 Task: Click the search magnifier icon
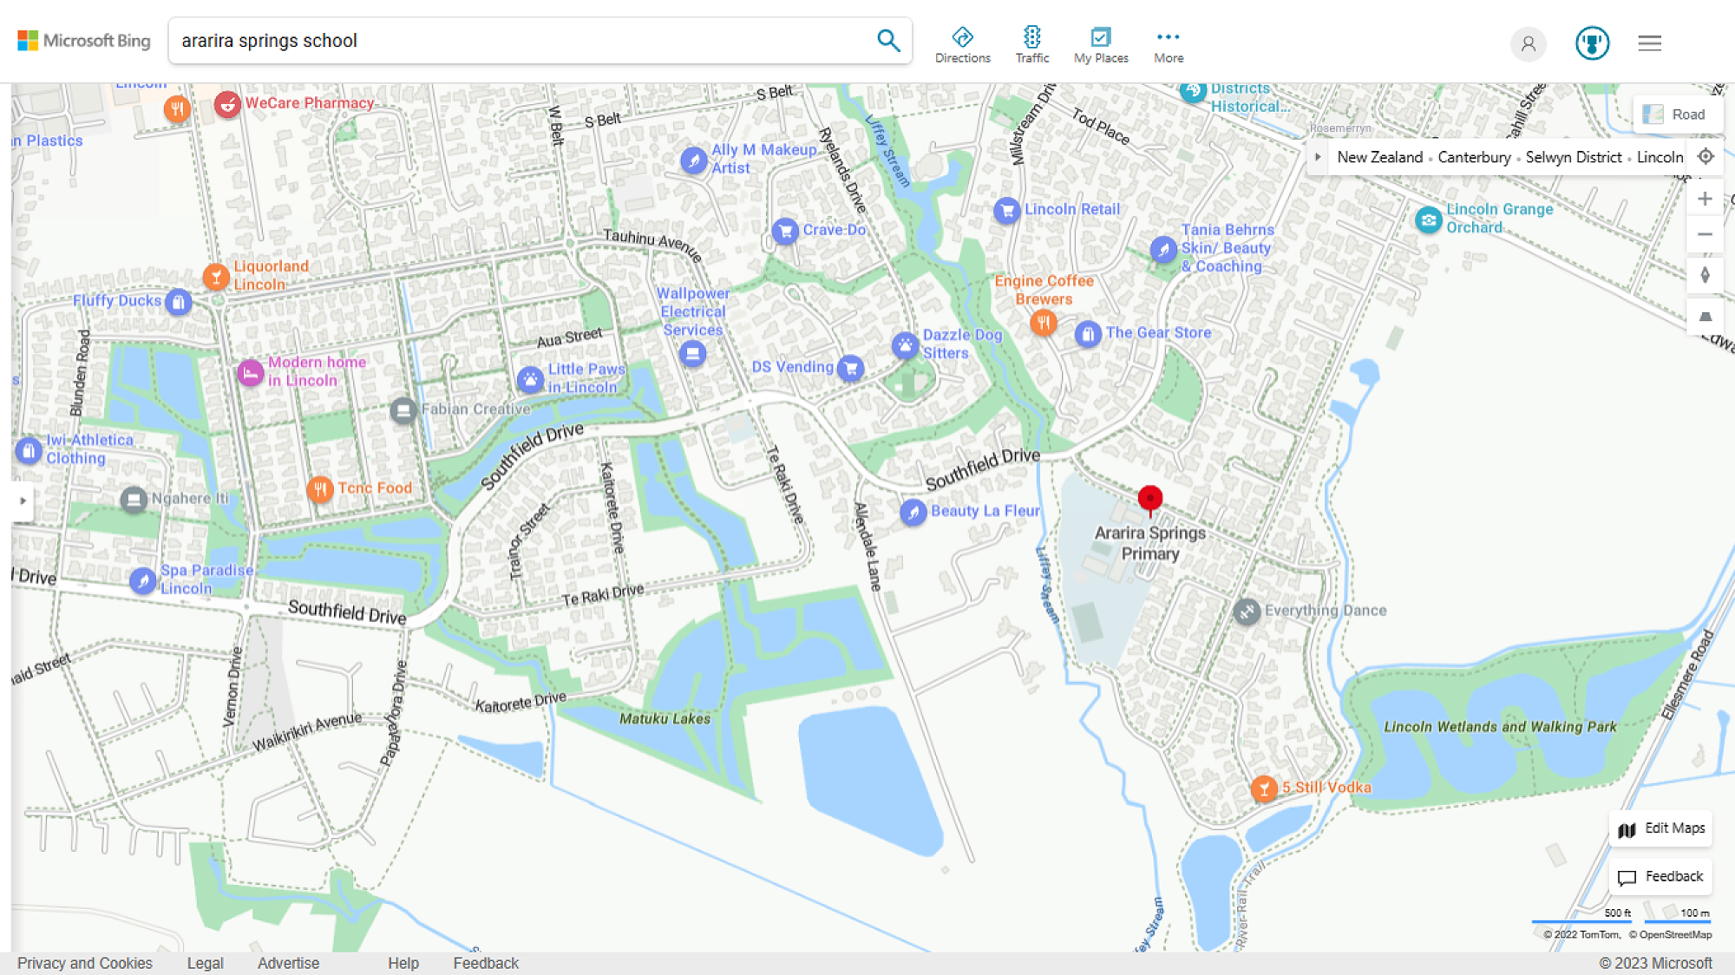point(887,41)
